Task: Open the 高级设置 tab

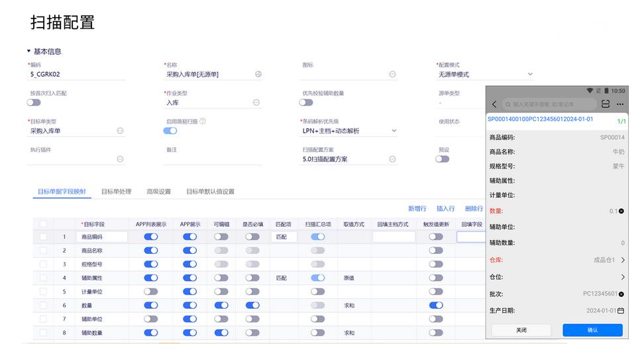Action: (x=158, y=192)
